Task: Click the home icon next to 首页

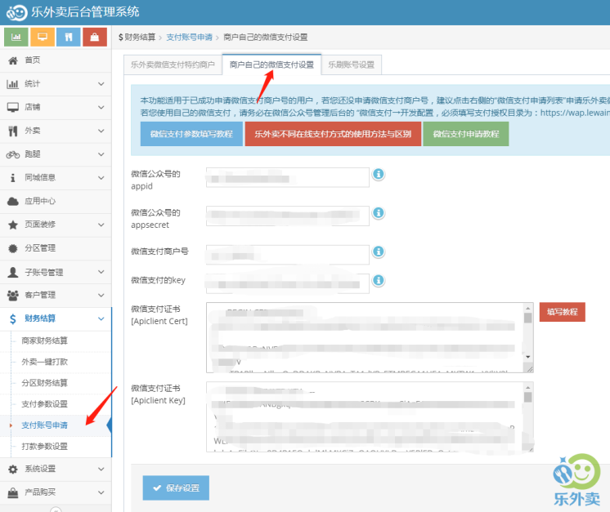Action: (13, 60)
